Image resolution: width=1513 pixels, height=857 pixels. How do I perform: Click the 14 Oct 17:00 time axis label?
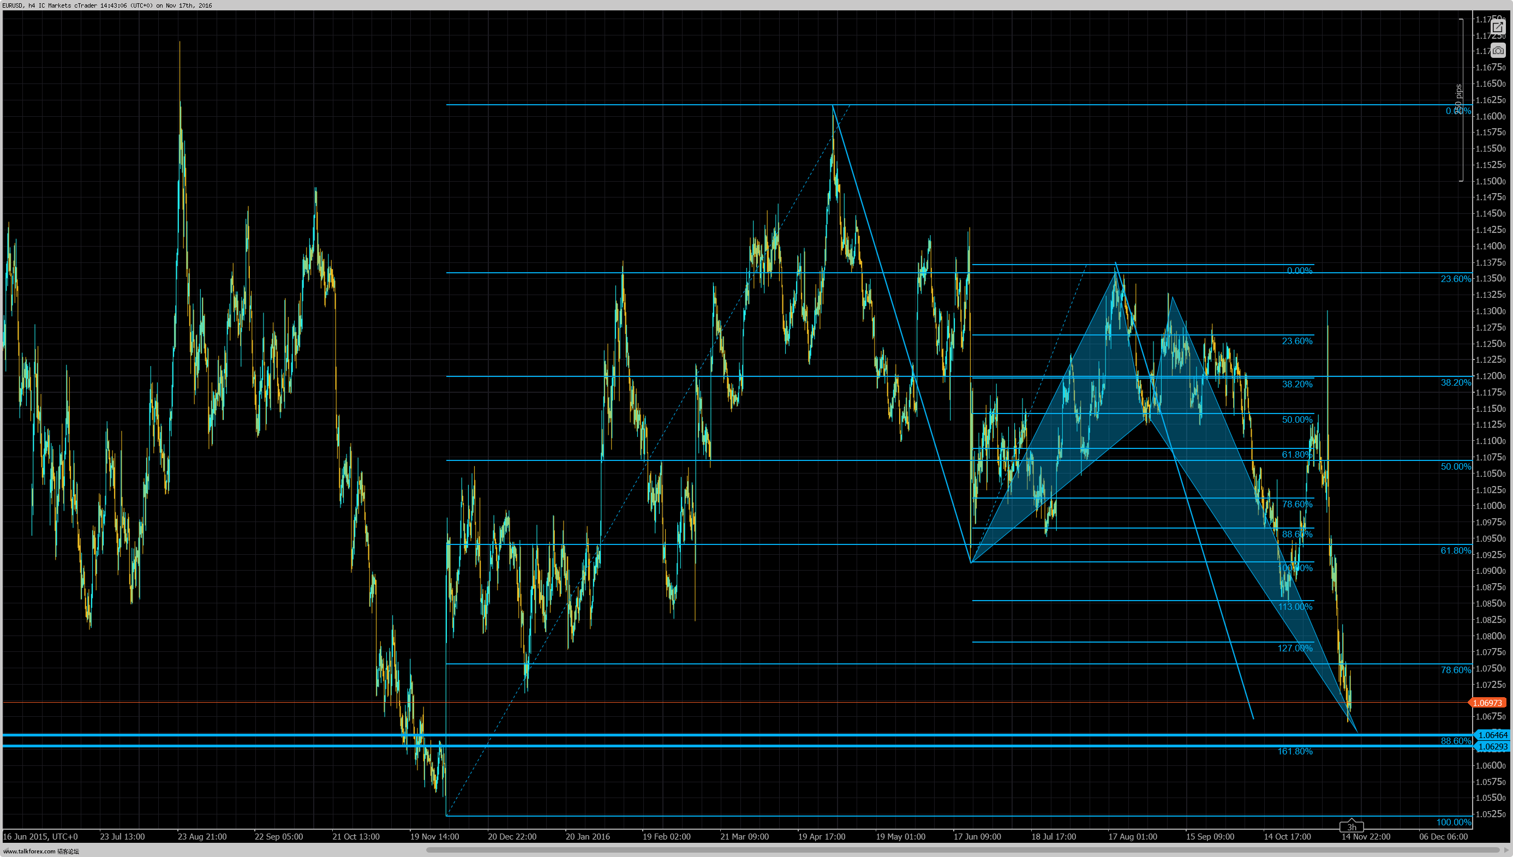pyautogui.click(x=1287, y=836)
